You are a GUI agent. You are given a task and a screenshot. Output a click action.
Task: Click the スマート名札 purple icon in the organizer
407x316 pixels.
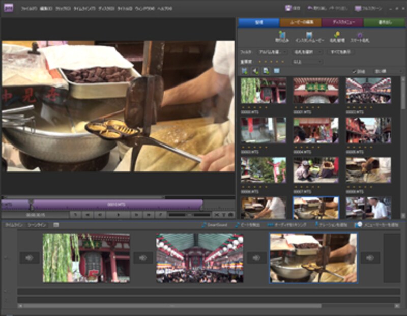click(360, 35)
